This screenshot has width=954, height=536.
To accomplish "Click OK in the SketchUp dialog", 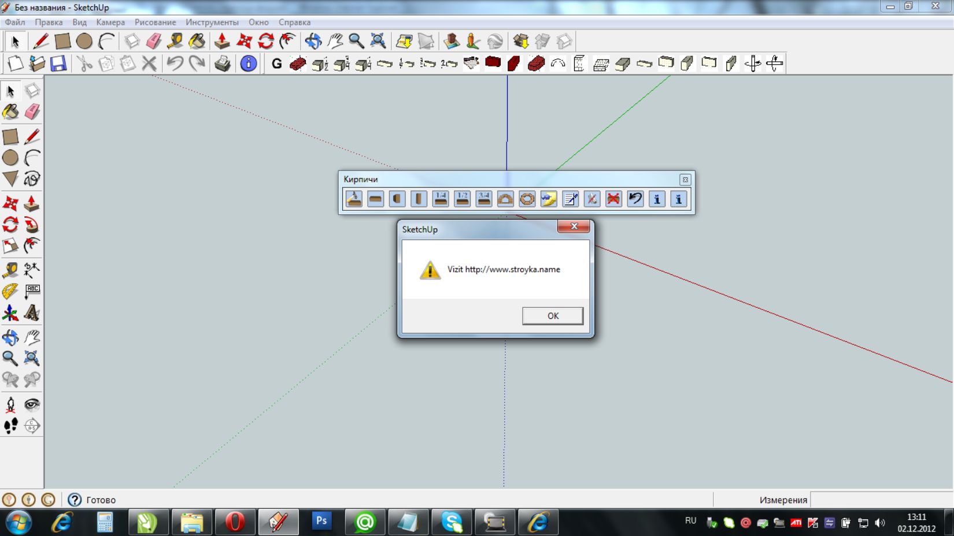I will coord(552,316).
